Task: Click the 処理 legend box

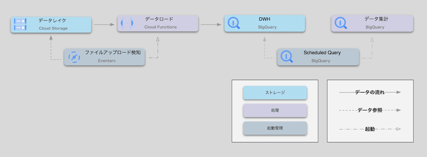Action: pyautogui.click(x=275, y=110)
